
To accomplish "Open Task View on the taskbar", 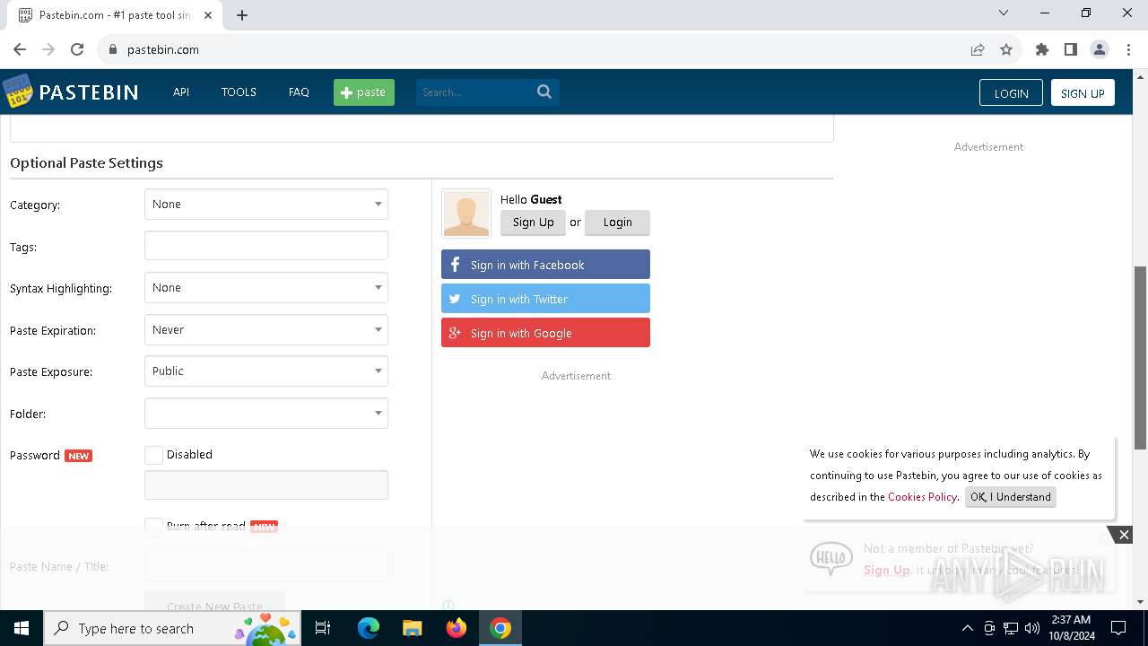I will coord(323,628).
